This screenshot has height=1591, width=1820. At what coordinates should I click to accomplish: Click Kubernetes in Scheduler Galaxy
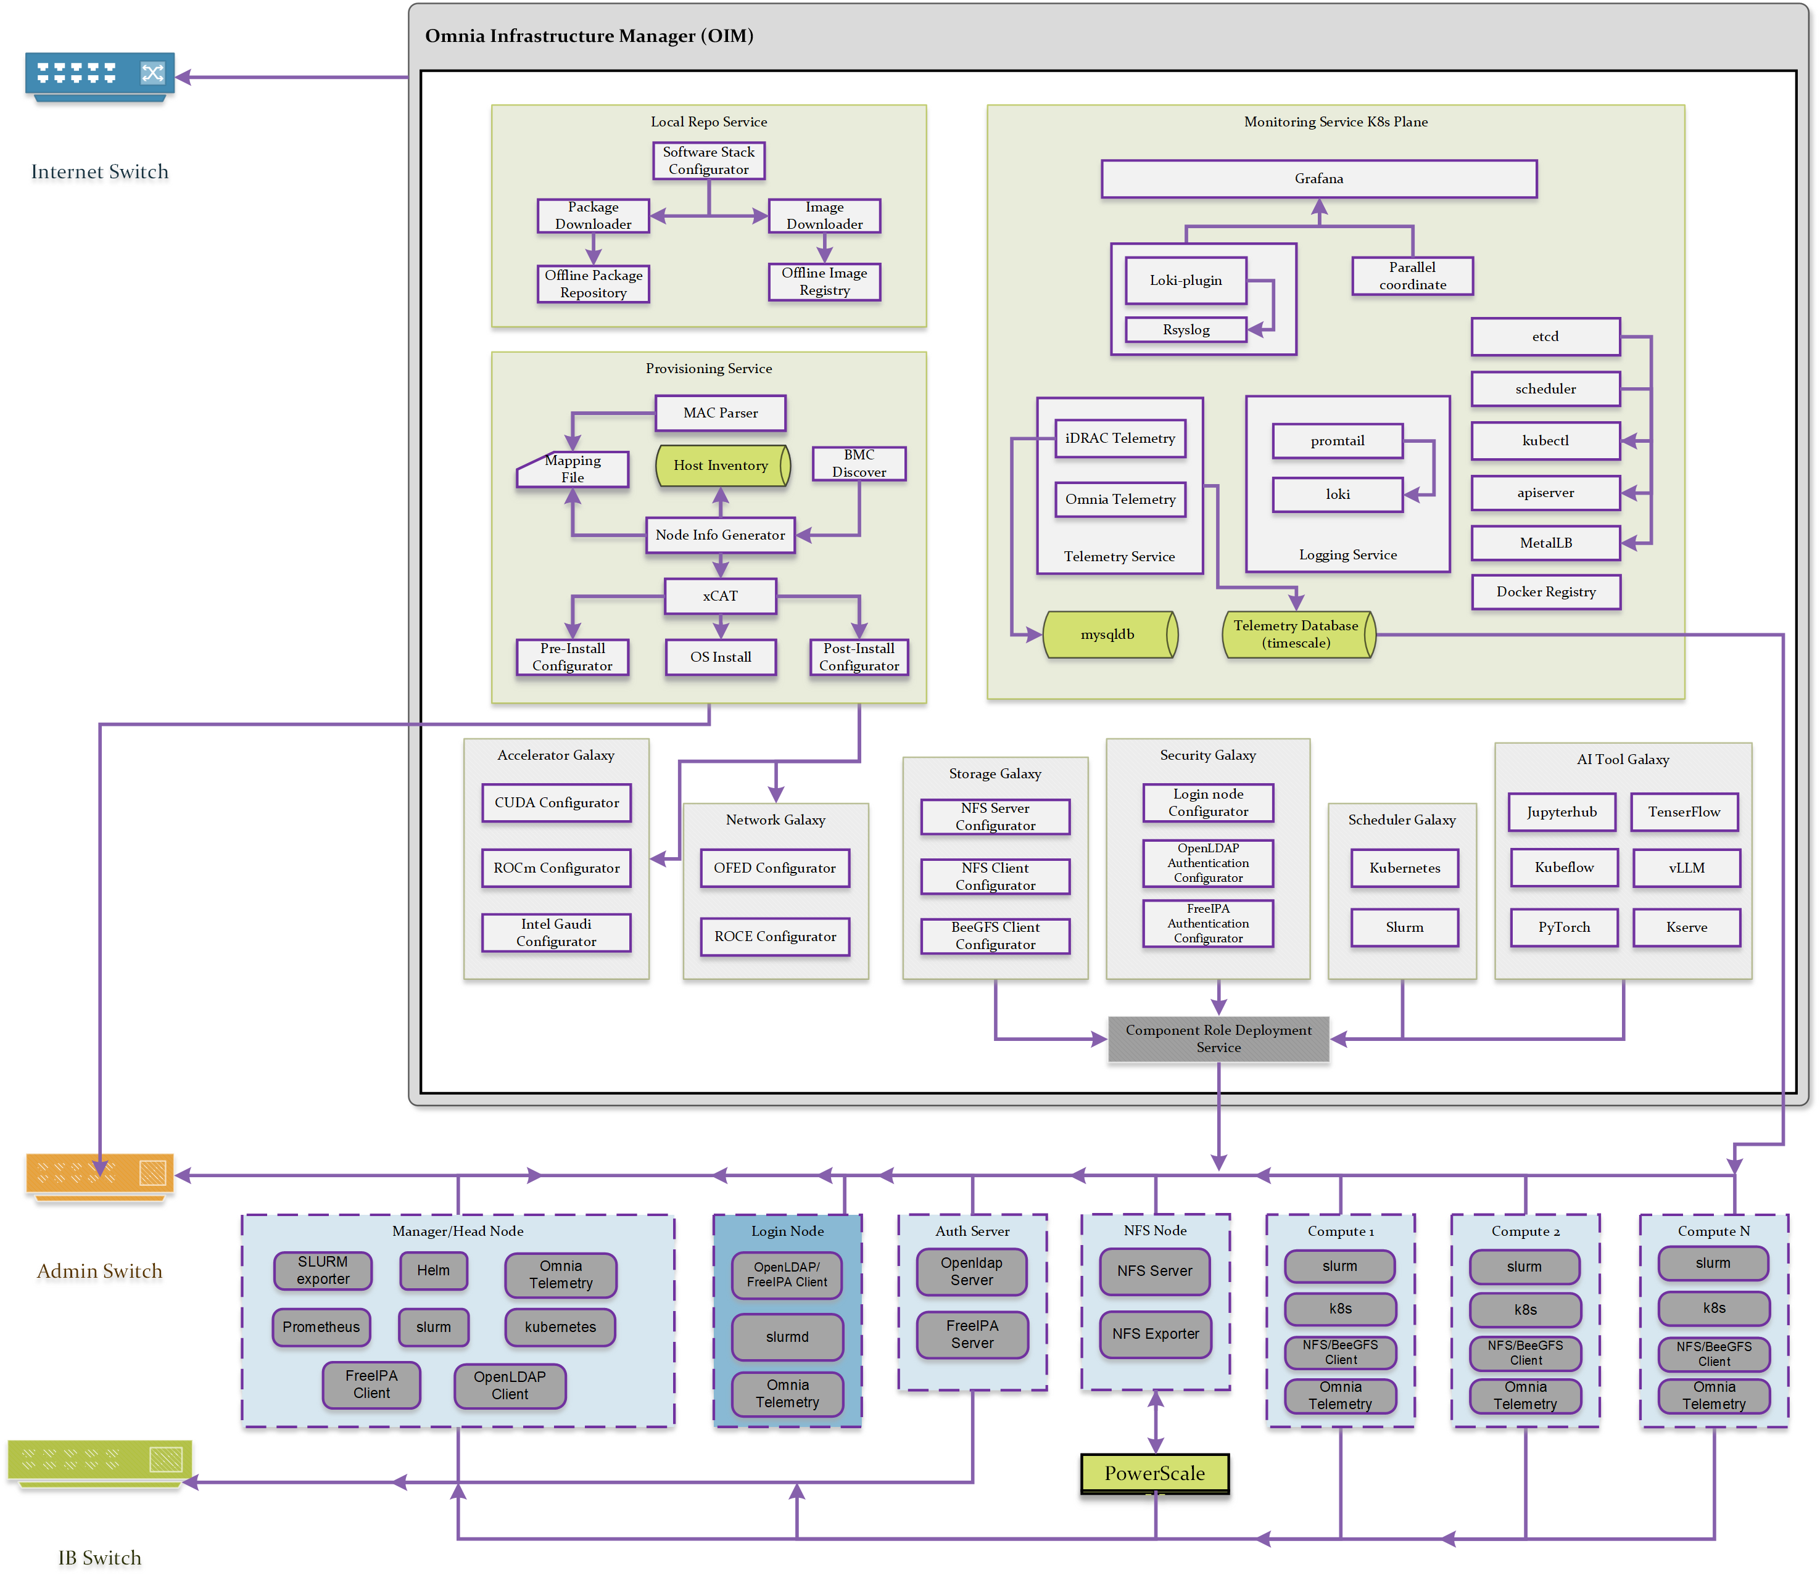(1404, 868)
